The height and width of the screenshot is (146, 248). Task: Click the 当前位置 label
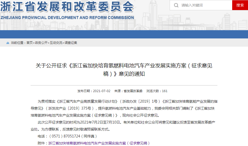(x=18, y=43)
